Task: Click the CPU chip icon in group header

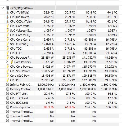Action: (8, 8)
